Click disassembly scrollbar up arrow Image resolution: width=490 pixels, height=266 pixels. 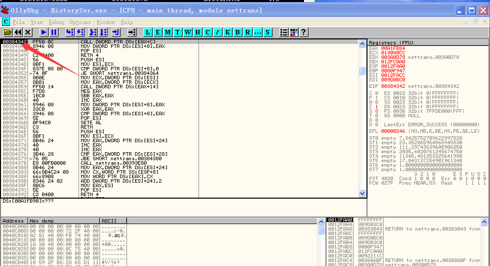[x=362, y=43]
